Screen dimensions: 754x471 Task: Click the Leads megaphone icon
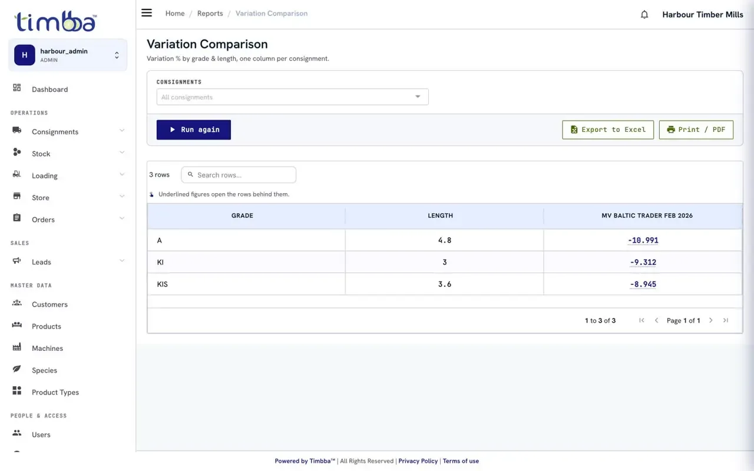[17, 261]
